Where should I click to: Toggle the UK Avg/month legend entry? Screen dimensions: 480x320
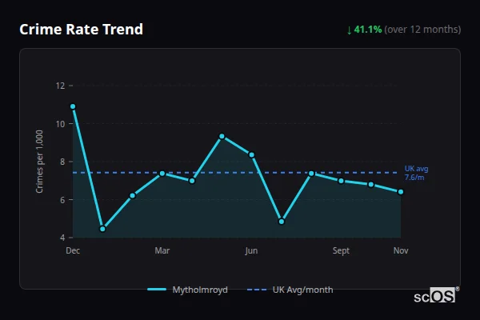pos(290,290)
